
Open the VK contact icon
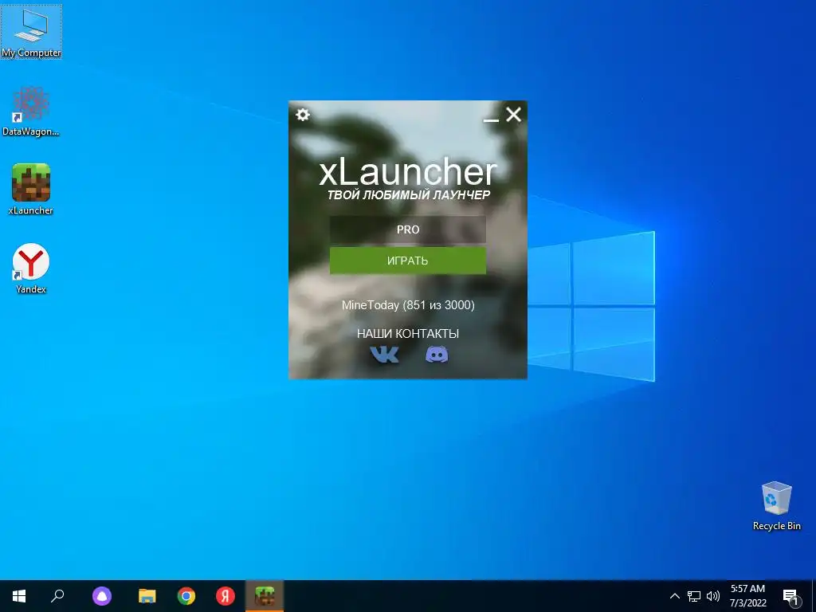[x=384, y=355]
